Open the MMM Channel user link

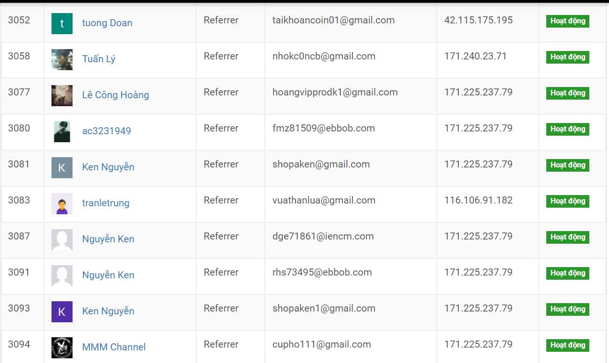click(x=114, y=347)
